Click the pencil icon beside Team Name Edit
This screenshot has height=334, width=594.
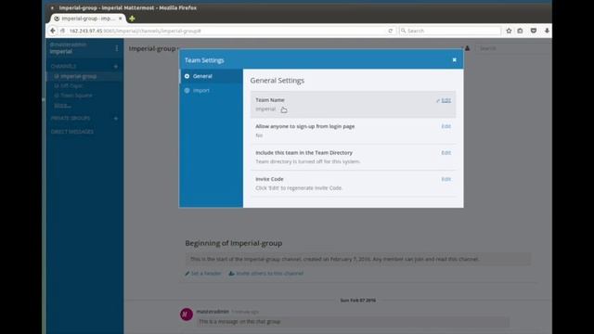438,101
